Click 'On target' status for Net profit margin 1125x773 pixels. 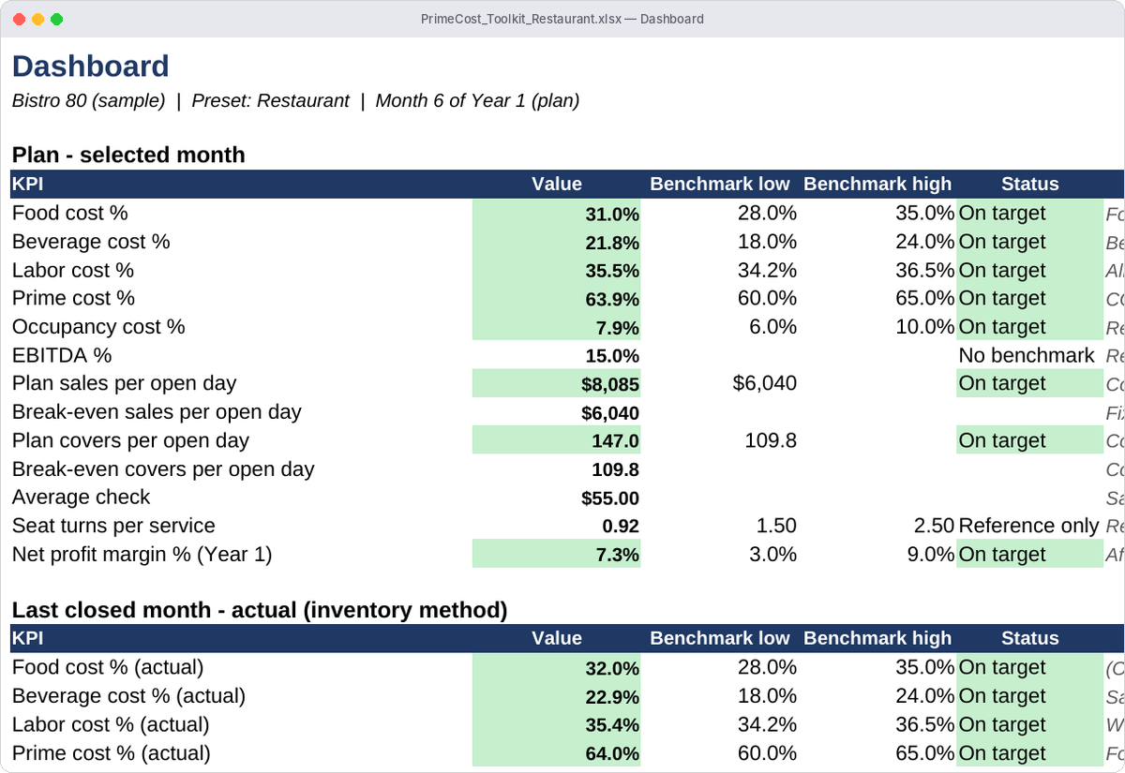(1029, 555)
